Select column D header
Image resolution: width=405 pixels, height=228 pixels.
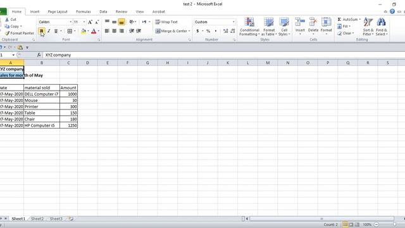[87, 63]
